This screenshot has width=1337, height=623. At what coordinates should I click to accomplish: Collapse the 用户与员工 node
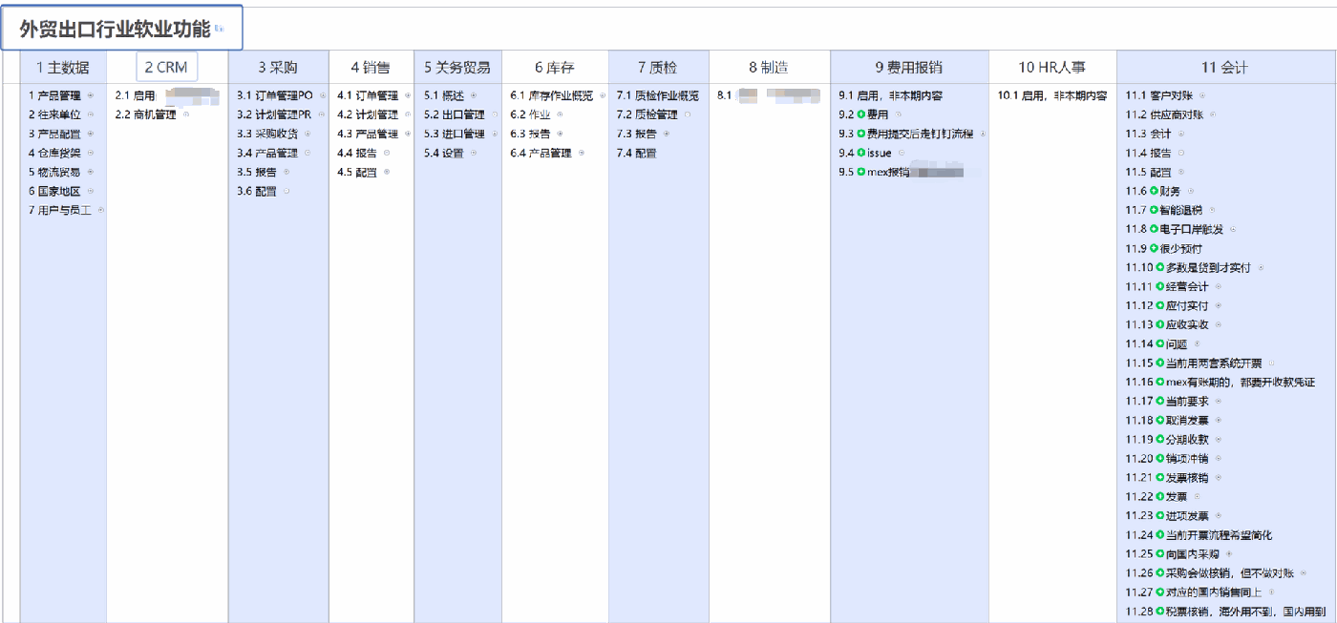tap(100, 210)
